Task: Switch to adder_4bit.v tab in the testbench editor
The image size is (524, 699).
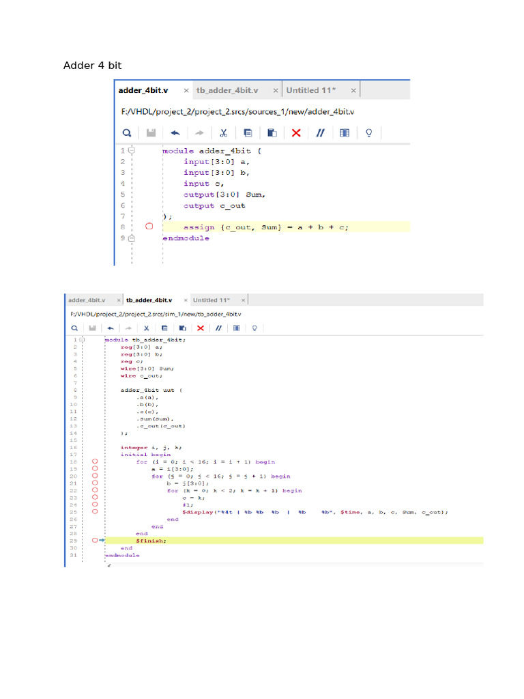Action: point(87,300)
